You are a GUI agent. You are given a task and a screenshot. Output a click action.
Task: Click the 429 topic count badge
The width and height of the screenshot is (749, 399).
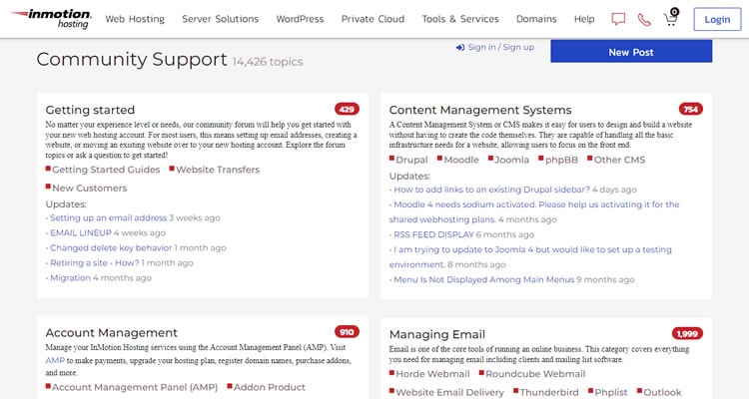(347, 109)
